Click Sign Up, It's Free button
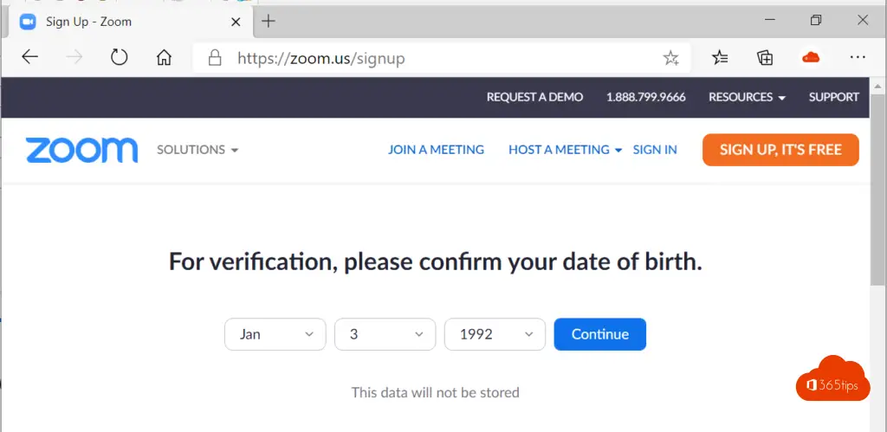The width and height of the screenshot is (887, 432). (780, 150)
